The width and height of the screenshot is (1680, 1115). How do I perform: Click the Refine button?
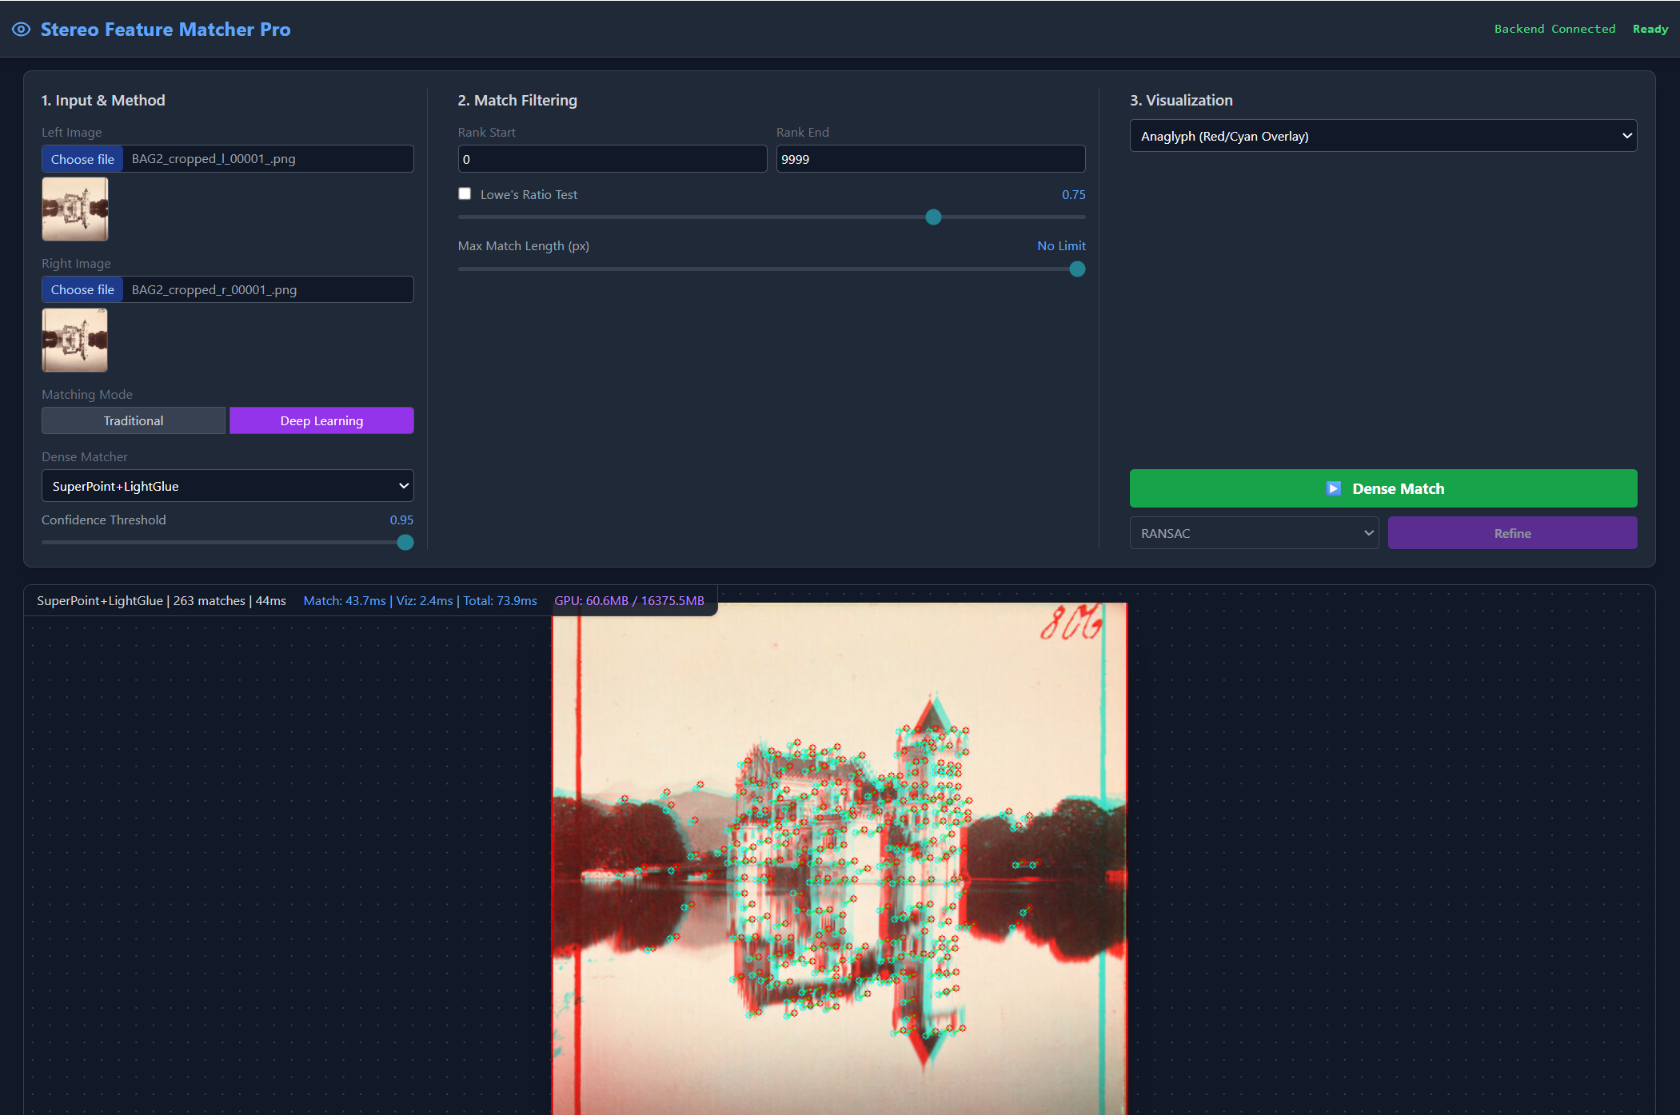1512,533
